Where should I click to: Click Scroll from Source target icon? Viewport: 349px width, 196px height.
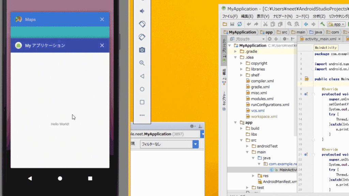[x=270, y=39]
